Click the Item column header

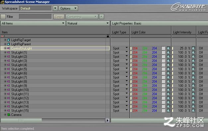point(5,32)
